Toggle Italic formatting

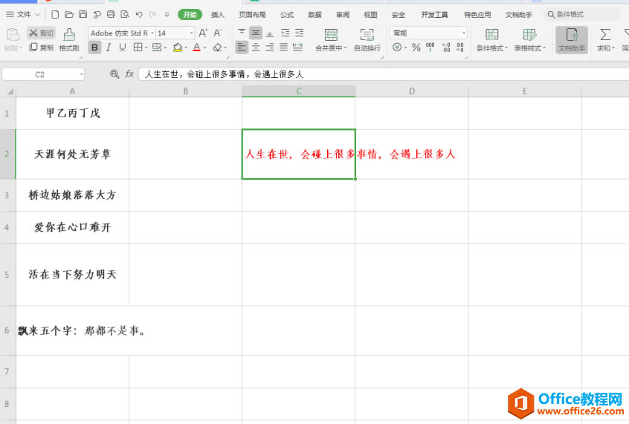[x=109, y=48]
